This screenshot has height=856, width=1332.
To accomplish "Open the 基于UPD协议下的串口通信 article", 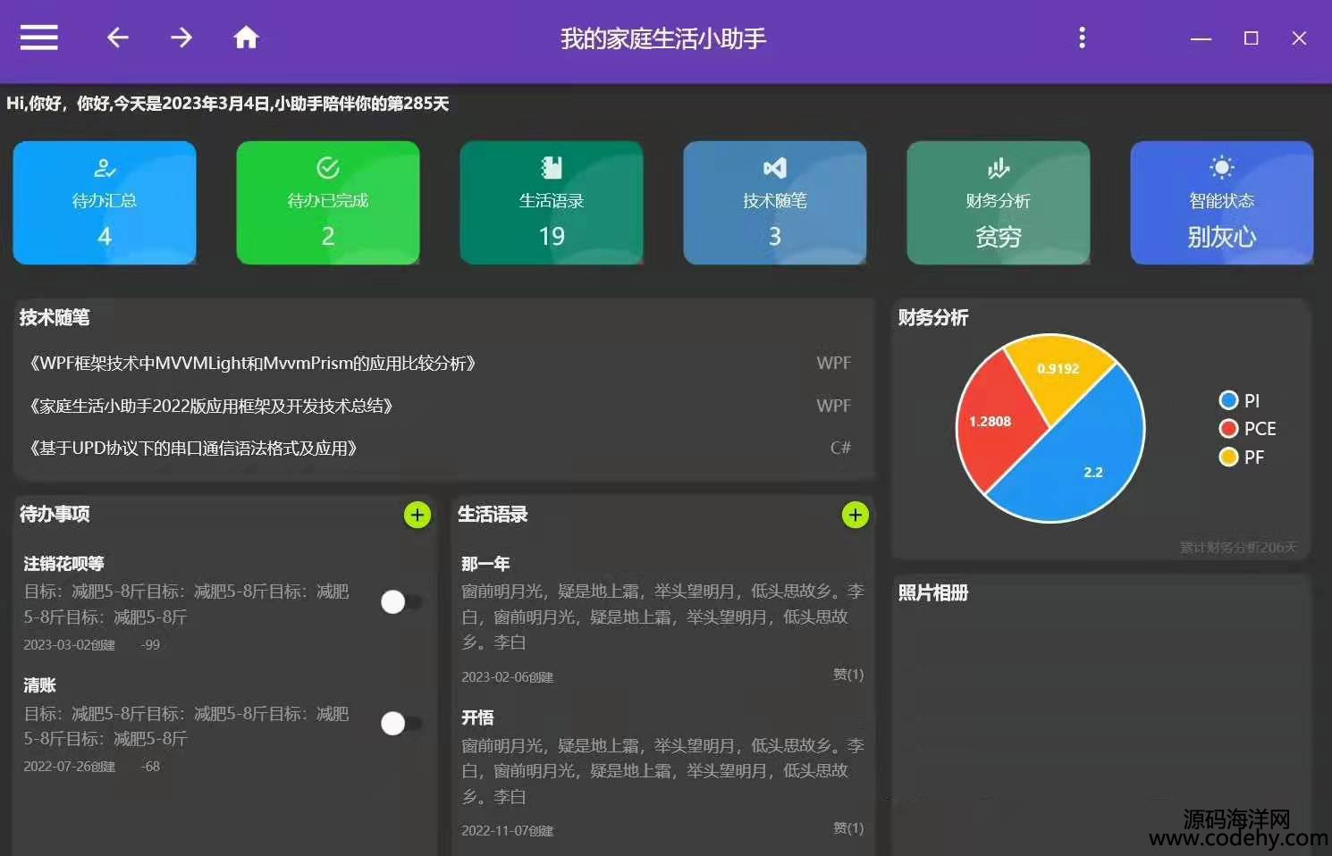I will tap(193, 449).
